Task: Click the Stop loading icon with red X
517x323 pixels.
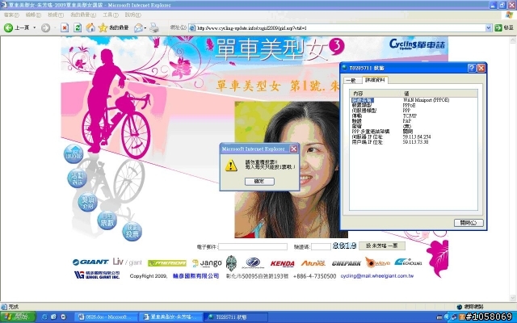Action: (x=65, y=28)
